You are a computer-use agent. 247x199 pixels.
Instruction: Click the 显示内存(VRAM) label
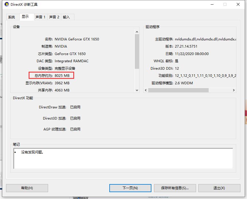tap(39, 83)
